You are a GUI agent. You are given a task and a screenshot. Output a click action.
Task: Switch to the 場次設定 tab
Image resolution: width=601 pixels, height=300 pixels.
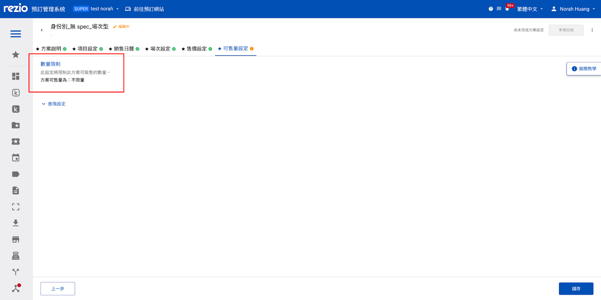160,49
